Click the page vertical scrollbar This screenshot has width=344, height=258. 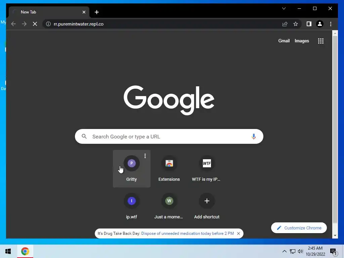click(335, 129)
